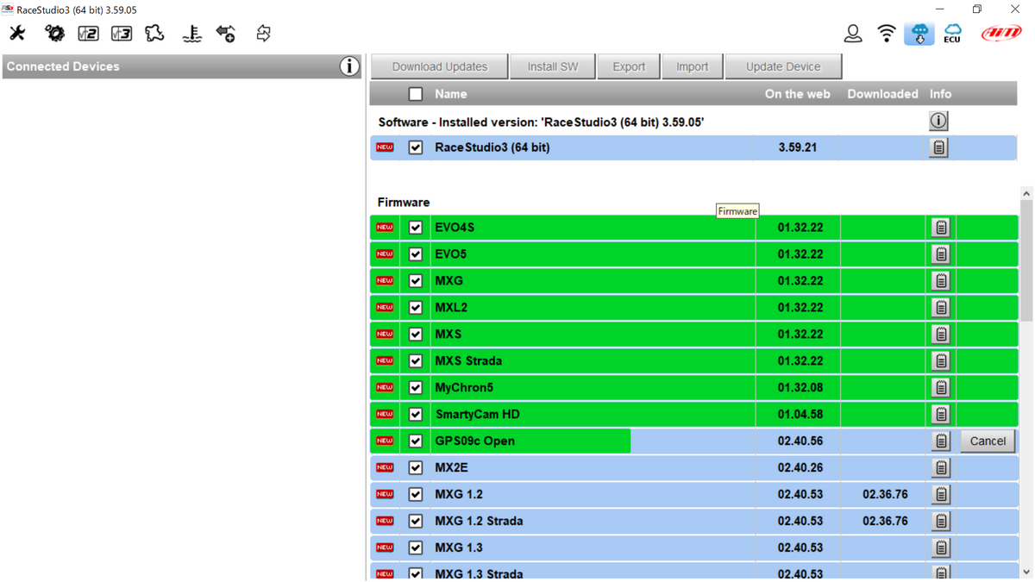1035x582 pixels.
Task: Open release notes for RaceStudio3 (64 bit)
Action: (x=938, y=147)
